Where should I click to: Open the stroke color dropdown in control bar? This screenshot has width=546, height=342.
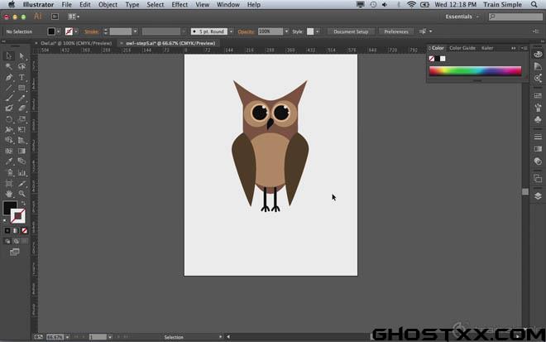pyautogui.click(x=76, y=31)
